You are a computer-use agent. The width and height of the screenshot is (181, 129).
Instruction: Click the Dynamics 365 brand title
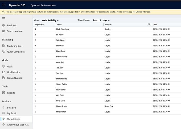coord(17,5)
